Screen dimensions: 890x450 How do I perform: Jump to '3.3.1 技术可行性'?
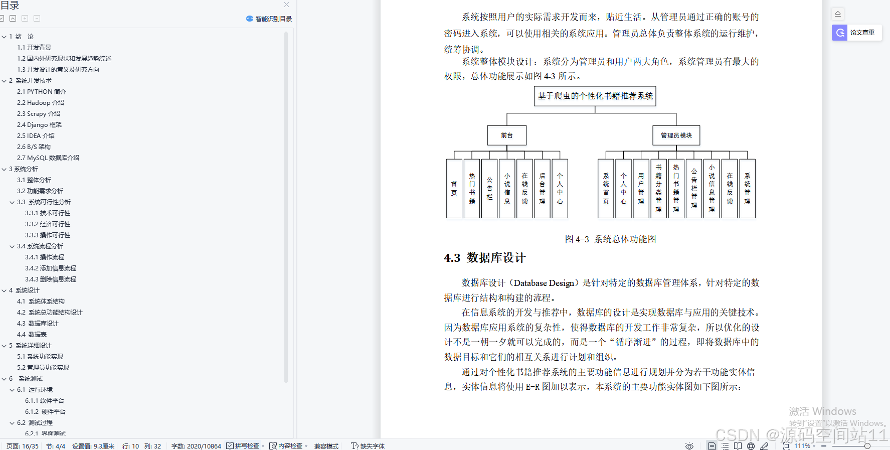(x=48, y=213)
